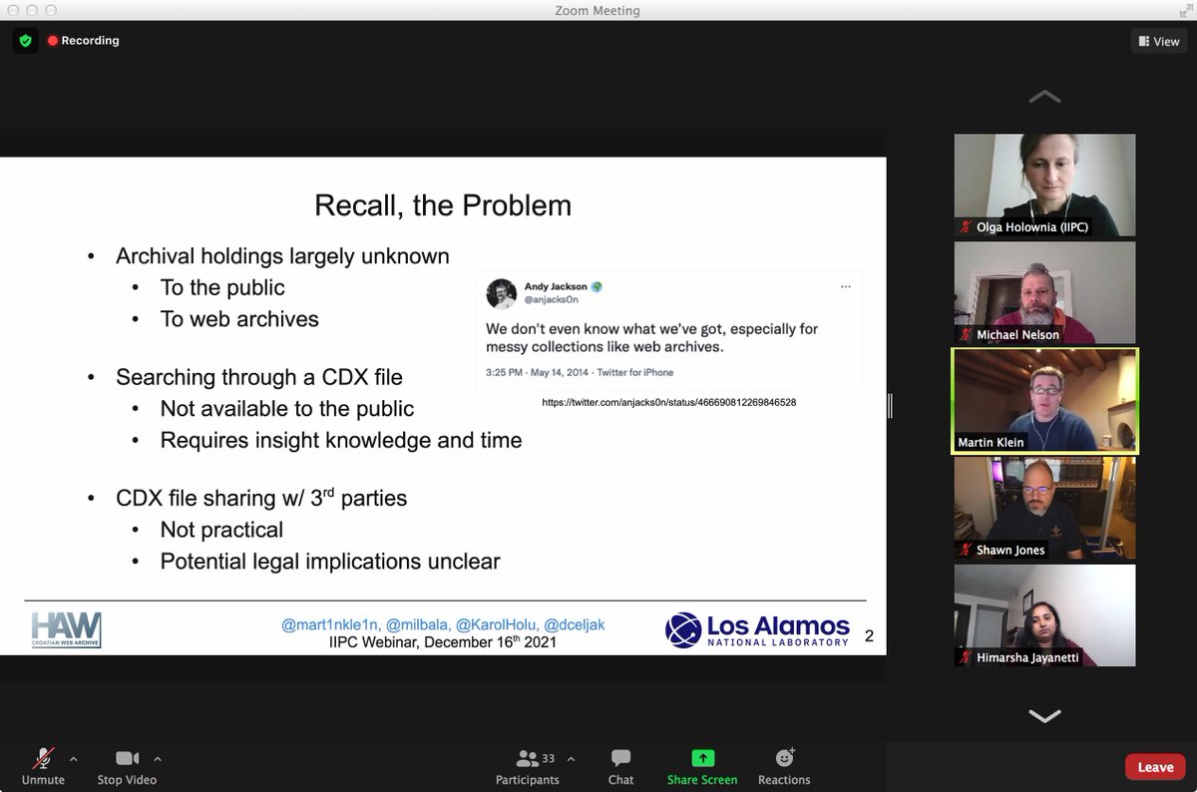Click the HAW Croatian Web Archive logo
Viewport: 1197px width, 792px height.
66,630
